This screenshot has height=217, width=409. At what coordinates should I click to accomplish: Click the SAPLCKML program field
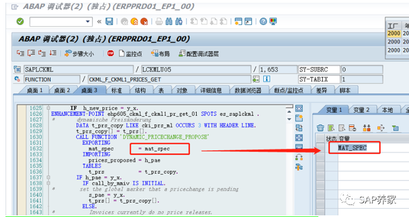[x=79, y=70]
